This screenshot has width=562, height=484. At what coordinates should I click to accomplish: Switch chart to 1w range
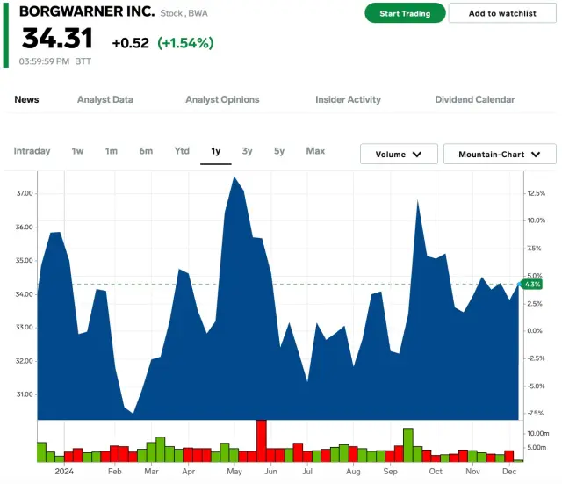[x=78, y=151]
